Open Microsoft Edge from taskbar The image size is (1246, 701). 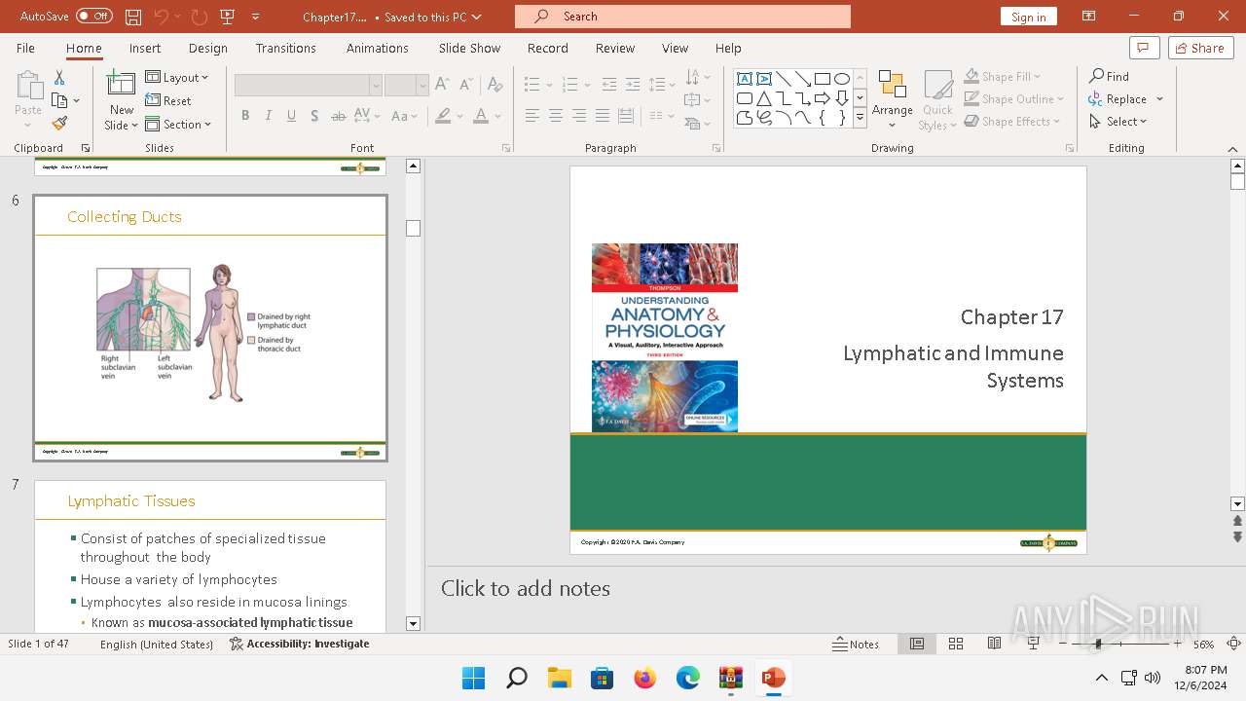687,678
